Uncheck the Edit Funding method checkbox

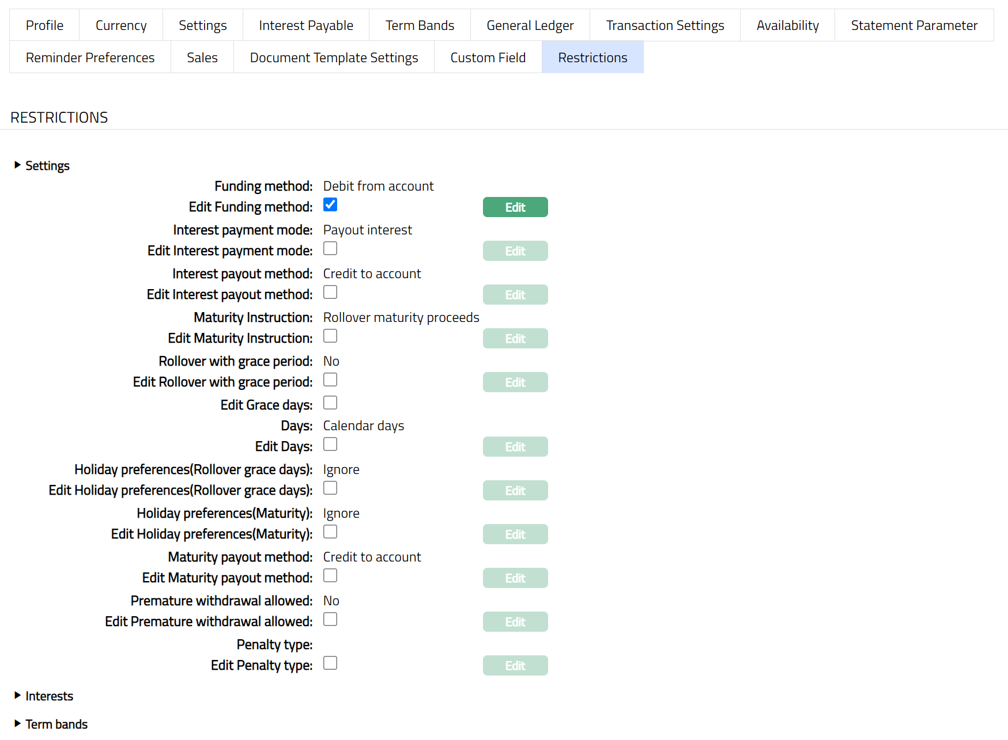pos(330,205)
